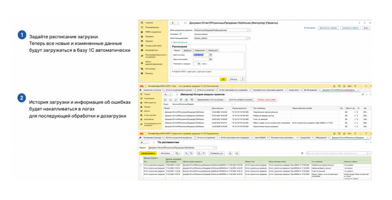This screenshot has width=392, height=200.
Task: Click the help question mark button beside Отмена
Action: tap(242, 79)
